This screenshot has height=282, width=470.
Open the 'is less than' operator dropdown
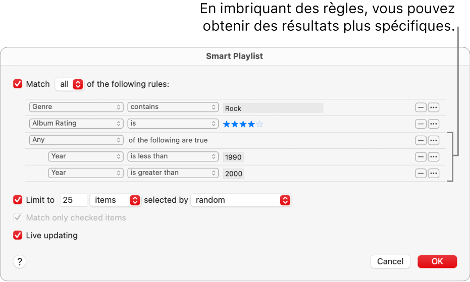173,156
